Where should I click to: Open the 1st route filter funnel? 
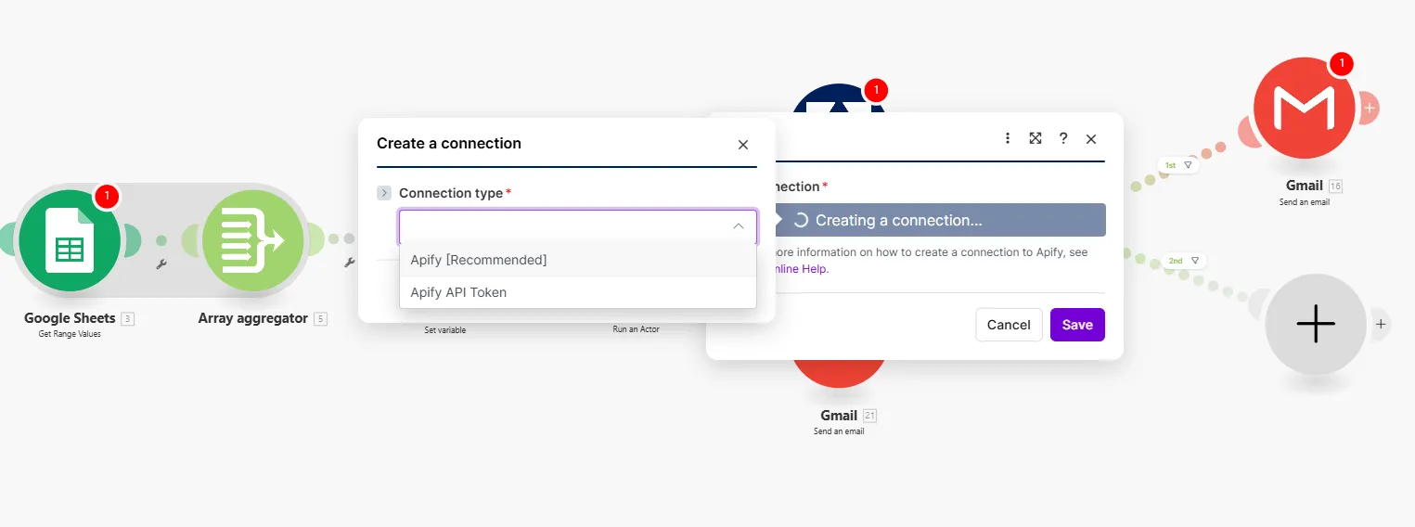pos(1188,164)
